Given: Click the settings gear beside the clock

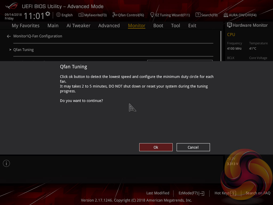Looking at the screenshot, I should click(48, 14).
